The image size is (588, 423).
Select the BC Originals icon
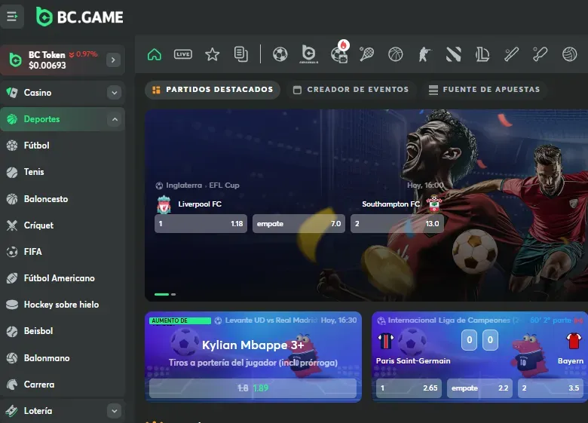[x=309, y=54]
